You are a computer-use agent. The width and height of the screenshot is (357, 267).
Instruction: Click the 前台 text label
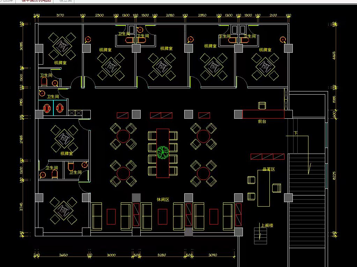[262, 122]
